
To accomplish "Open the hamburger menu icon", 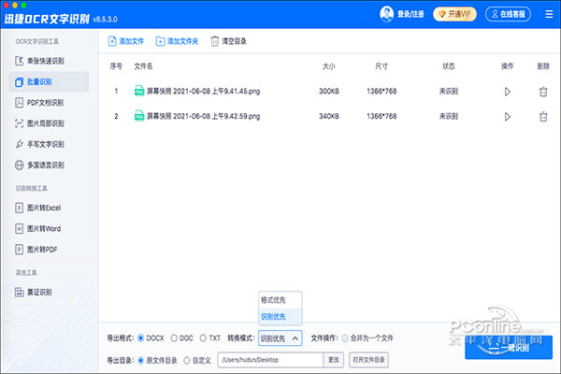I will tap(549, 14).
